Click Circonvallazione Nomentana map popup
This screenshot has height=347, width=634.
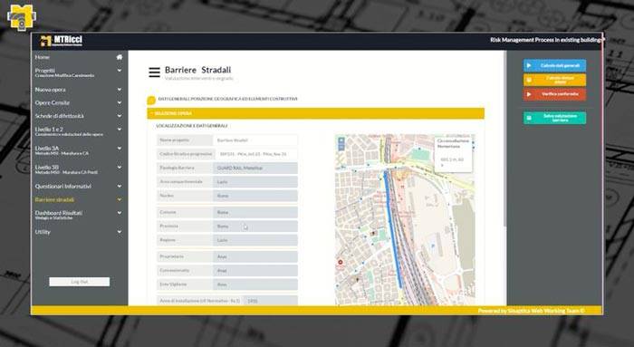[453, 154]
